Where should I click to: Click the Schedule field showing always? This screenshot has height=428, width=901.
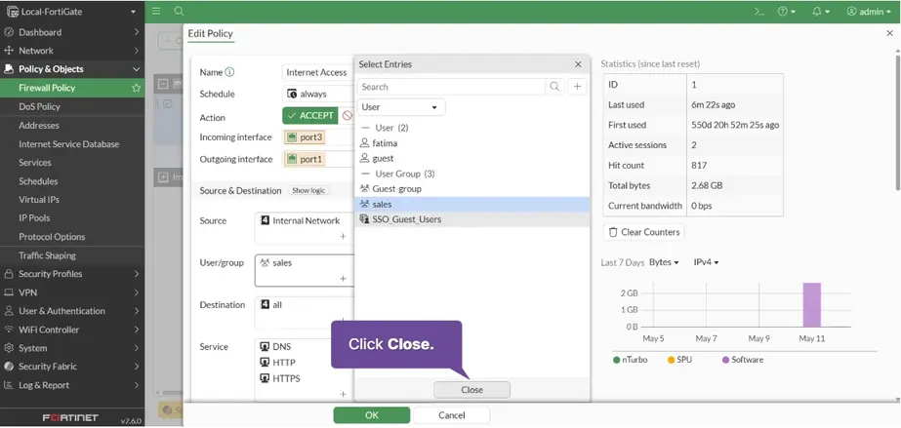(318, 94)
